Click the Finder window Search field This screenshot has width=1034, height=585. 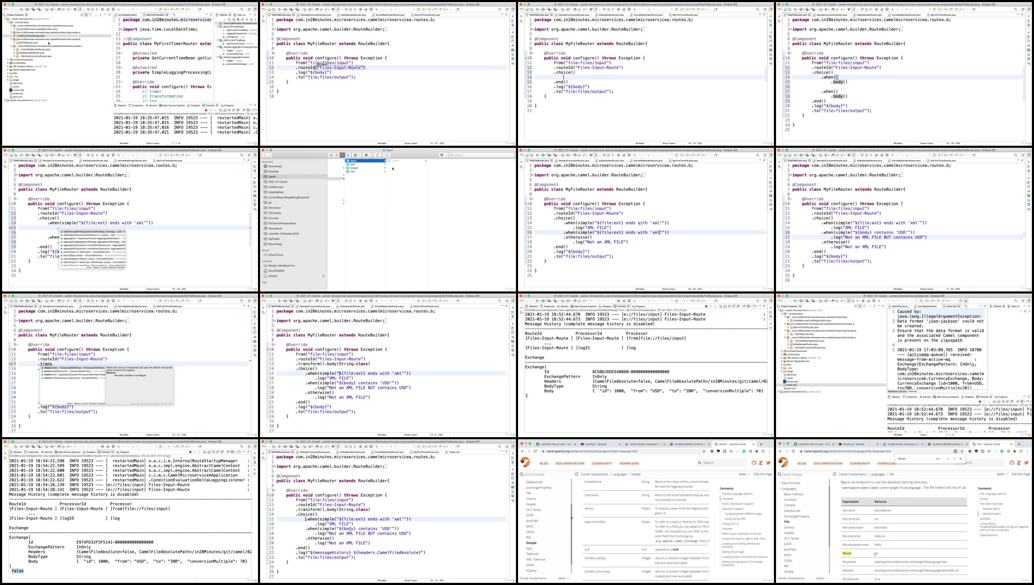click(x=482, y=155)
